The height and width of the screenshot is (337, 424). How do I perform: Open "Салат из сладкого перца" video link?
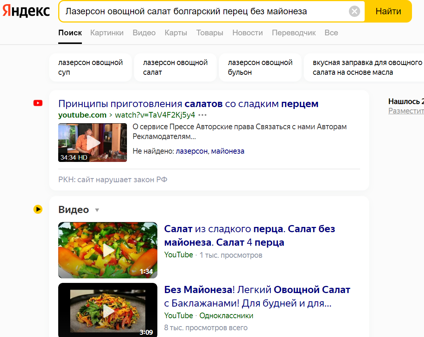pos(249,236)
